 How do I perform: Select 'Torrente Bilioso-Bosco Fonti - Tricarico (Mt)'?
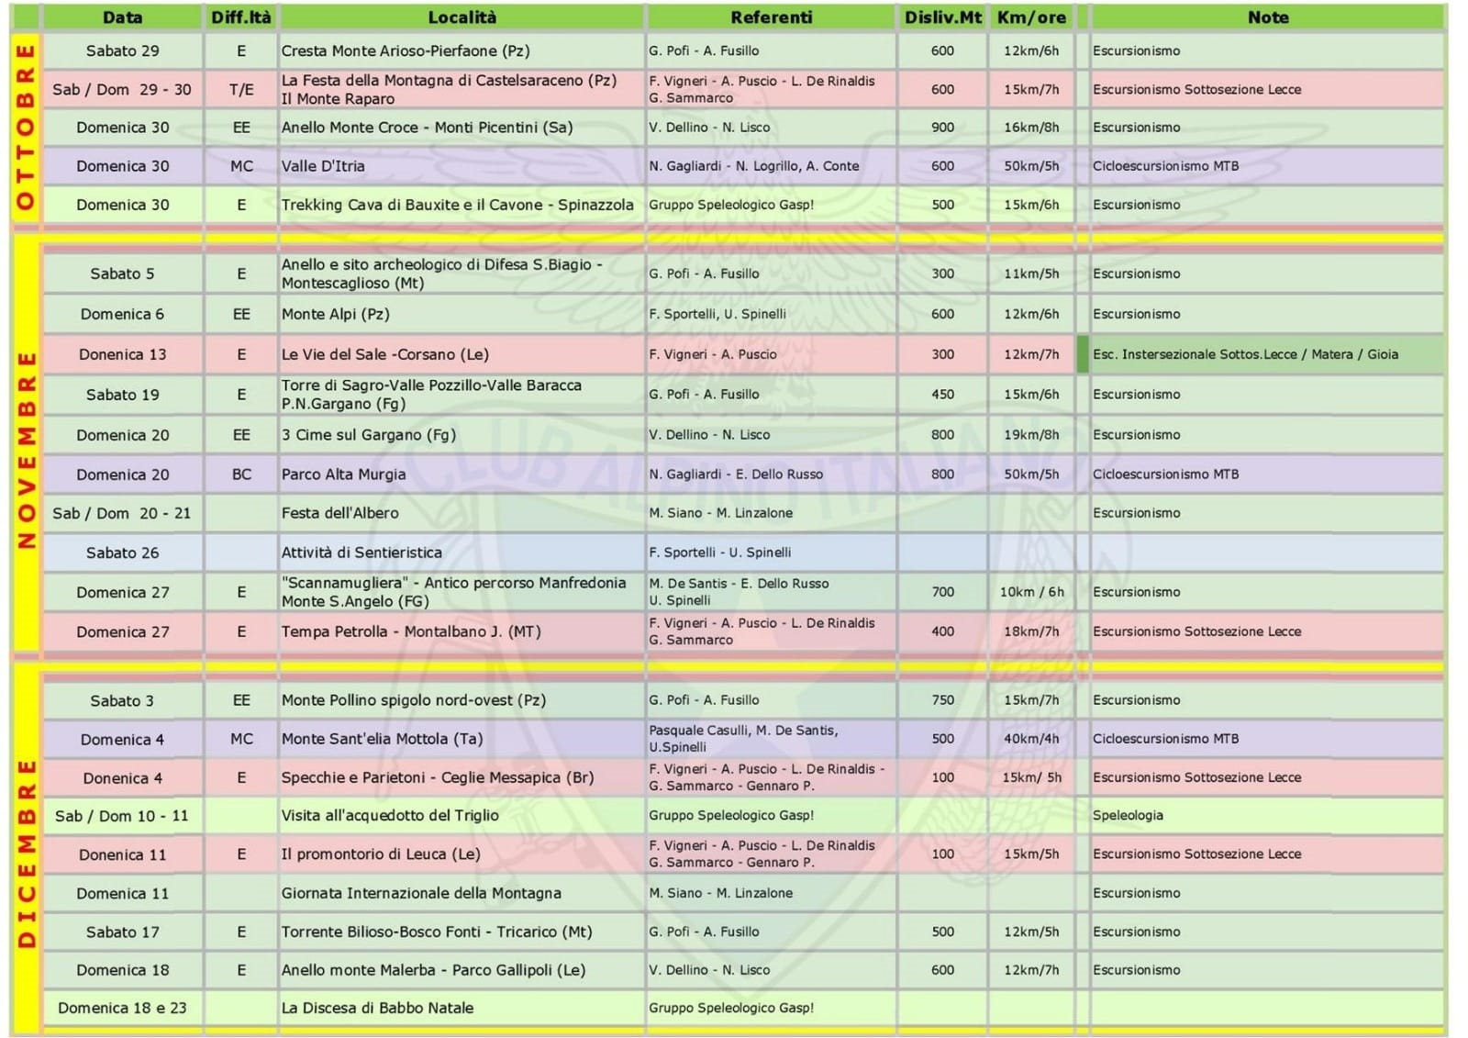click(462, 932)
